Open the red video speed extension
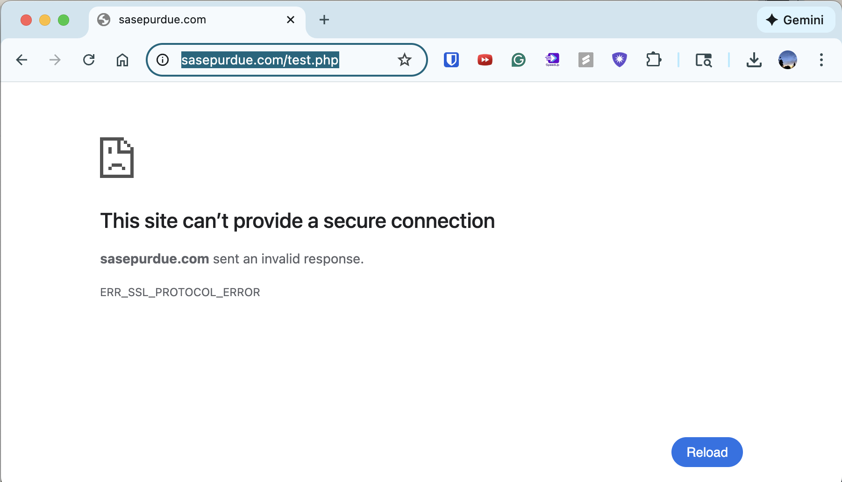This screenshot has width=842, height=482. tap(485, 60)
